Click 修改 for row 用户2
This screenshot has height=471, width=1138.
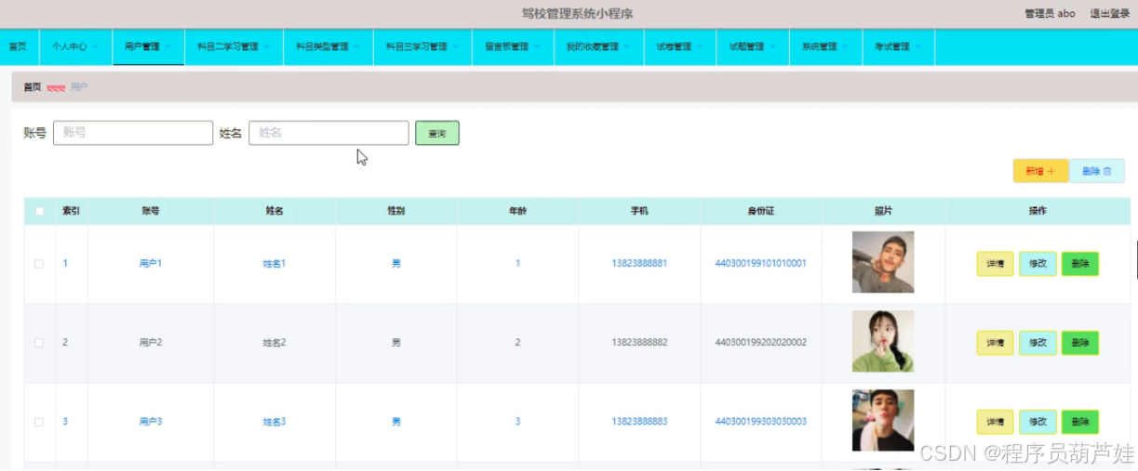tap(1038, 343)
